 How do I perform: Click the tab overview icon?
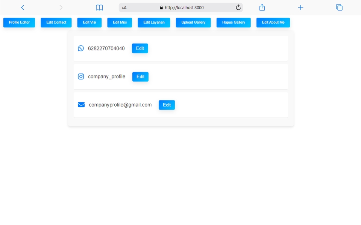click(x=339, y=7)
